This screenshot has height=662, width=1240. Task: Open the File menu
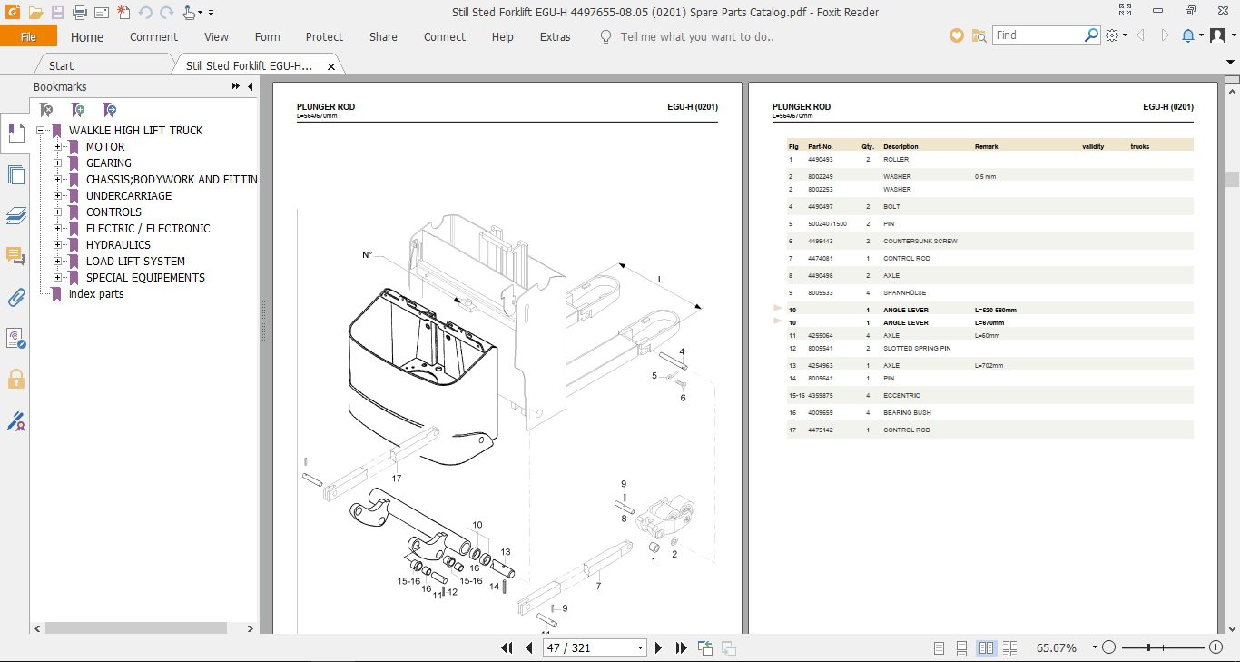[28, 36]
